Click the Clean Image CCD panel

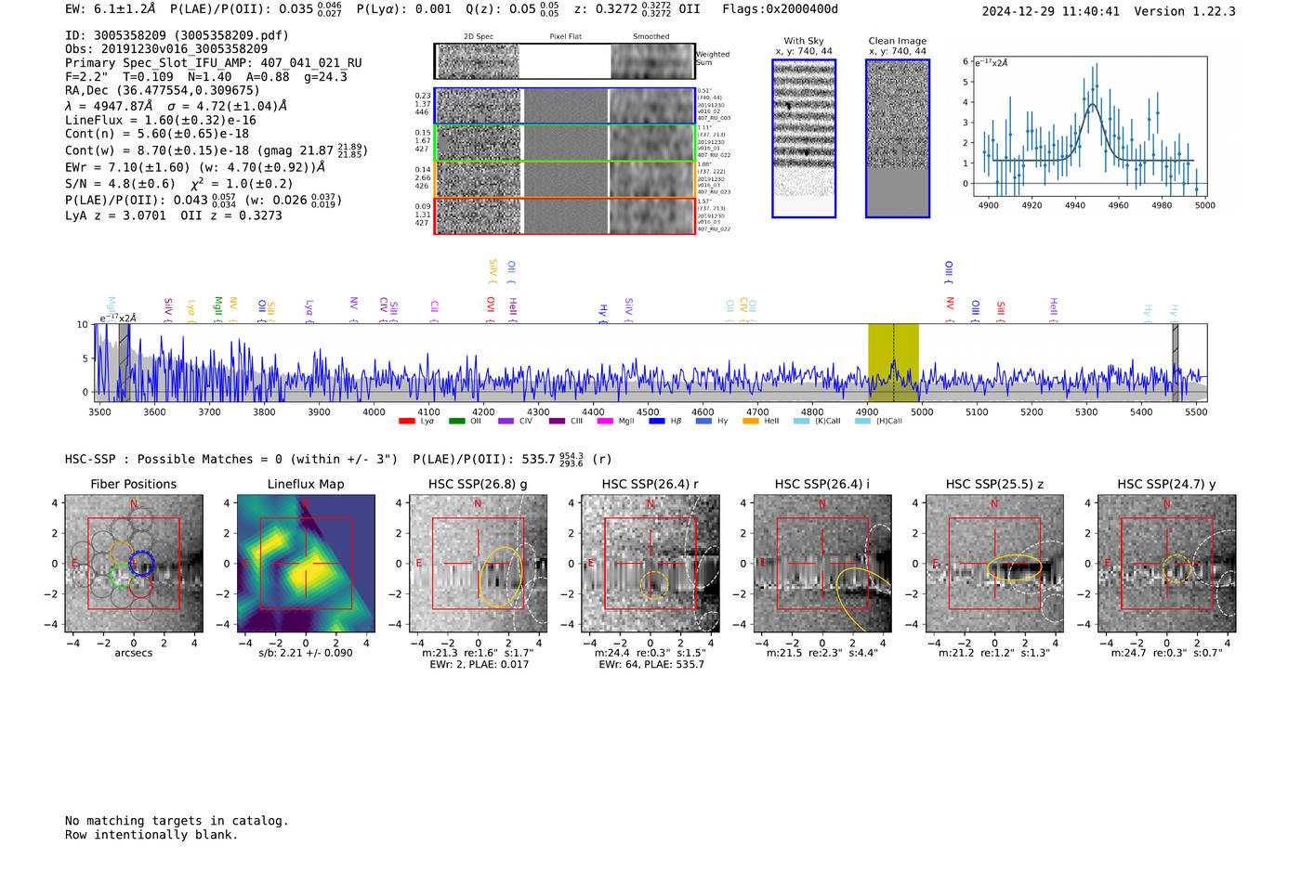click(x=898, y=138)
